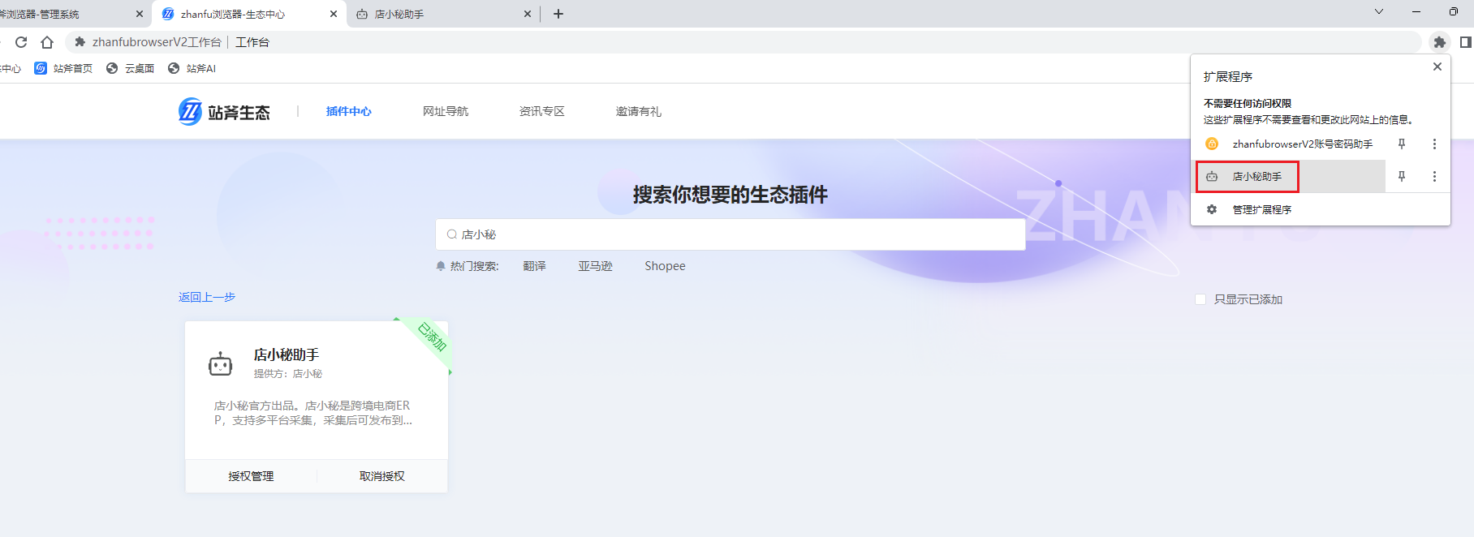Click 授权管理 on the 店小秘助手 card
This screenshot has width=1474, height=537.
[251, 476]
